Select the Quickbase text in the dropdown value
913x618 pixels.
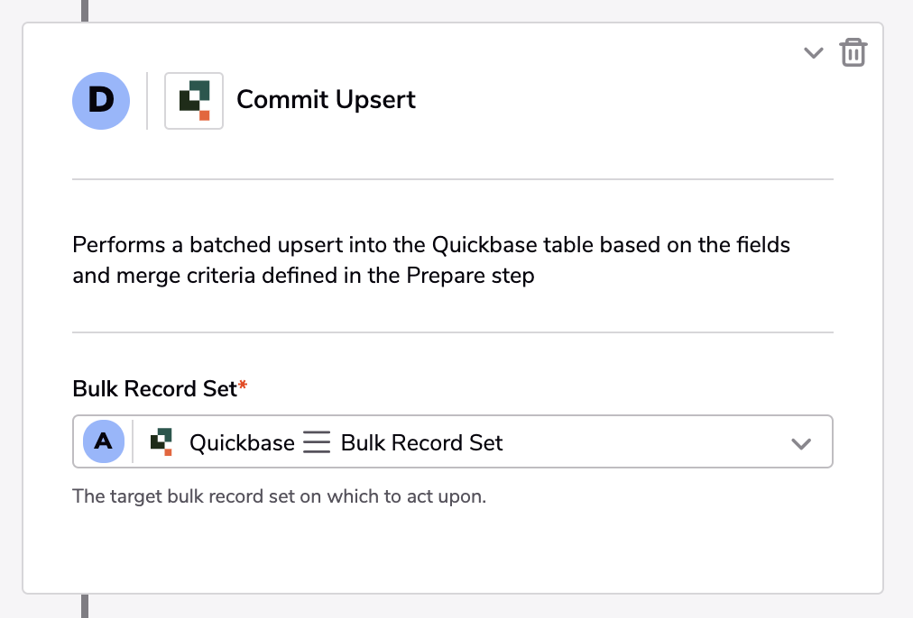[x=242, y=443]
